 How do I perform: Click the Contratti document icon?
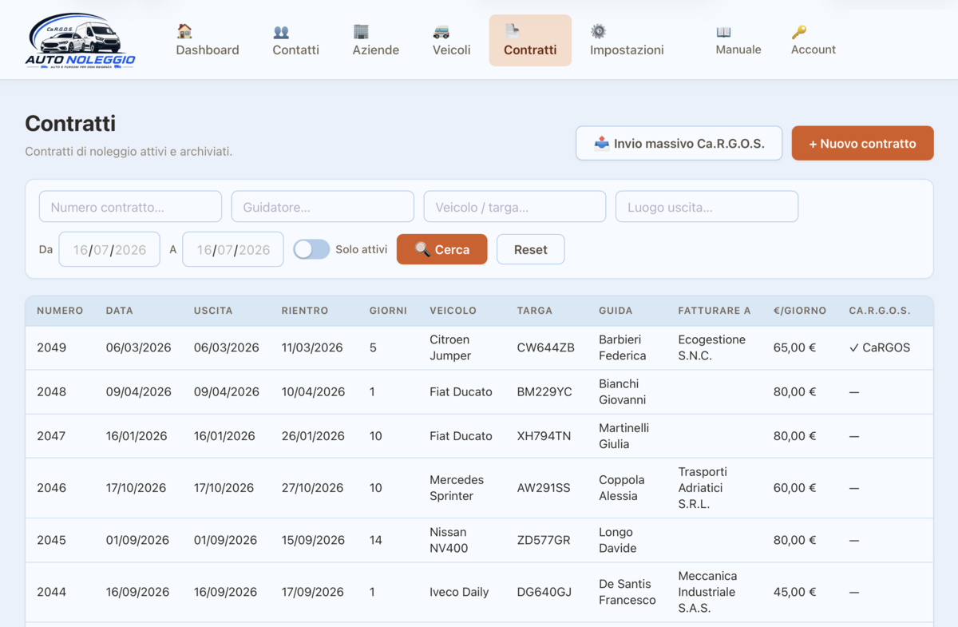pos(512,31)
